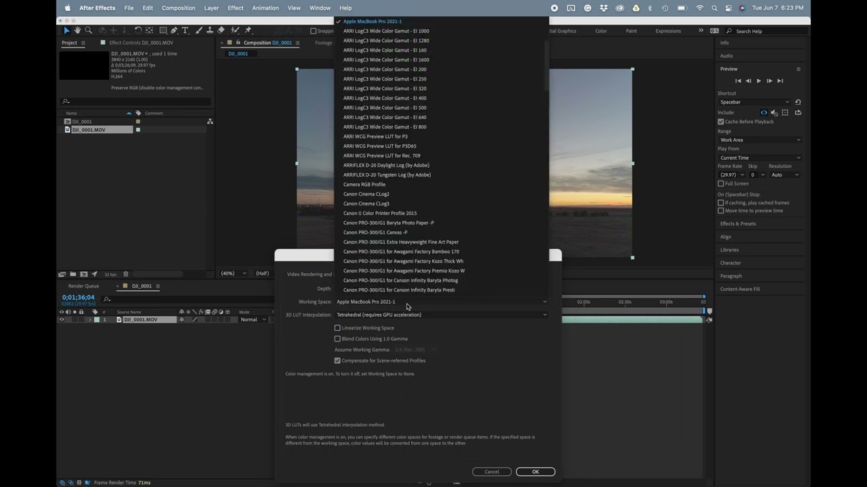The image size is (867, 487).
Task: Toggle include overlays icon in Preview
Action: point(785,112)
